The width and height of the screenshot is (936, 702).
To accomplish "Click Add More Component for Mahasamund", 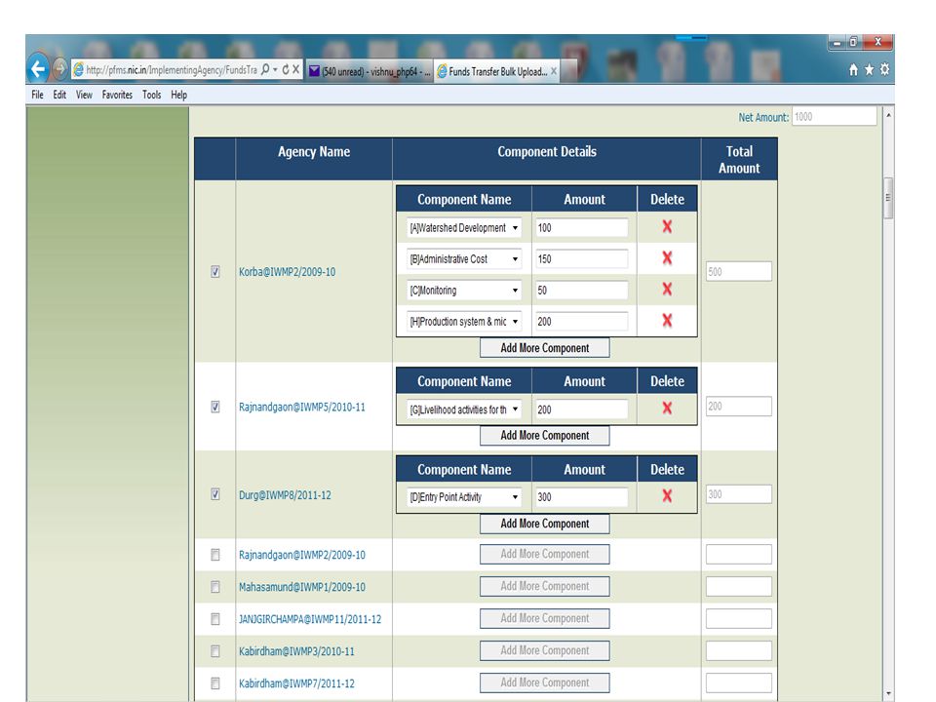I will pos(544,586).
